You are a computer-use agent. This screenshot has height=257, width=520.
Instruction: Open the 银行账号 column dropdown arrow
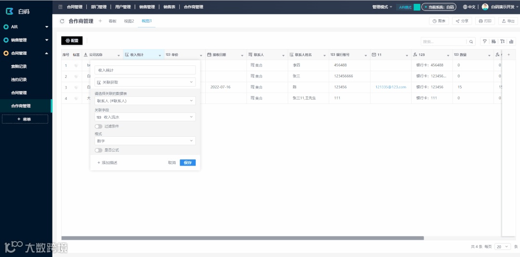[366, 55]
